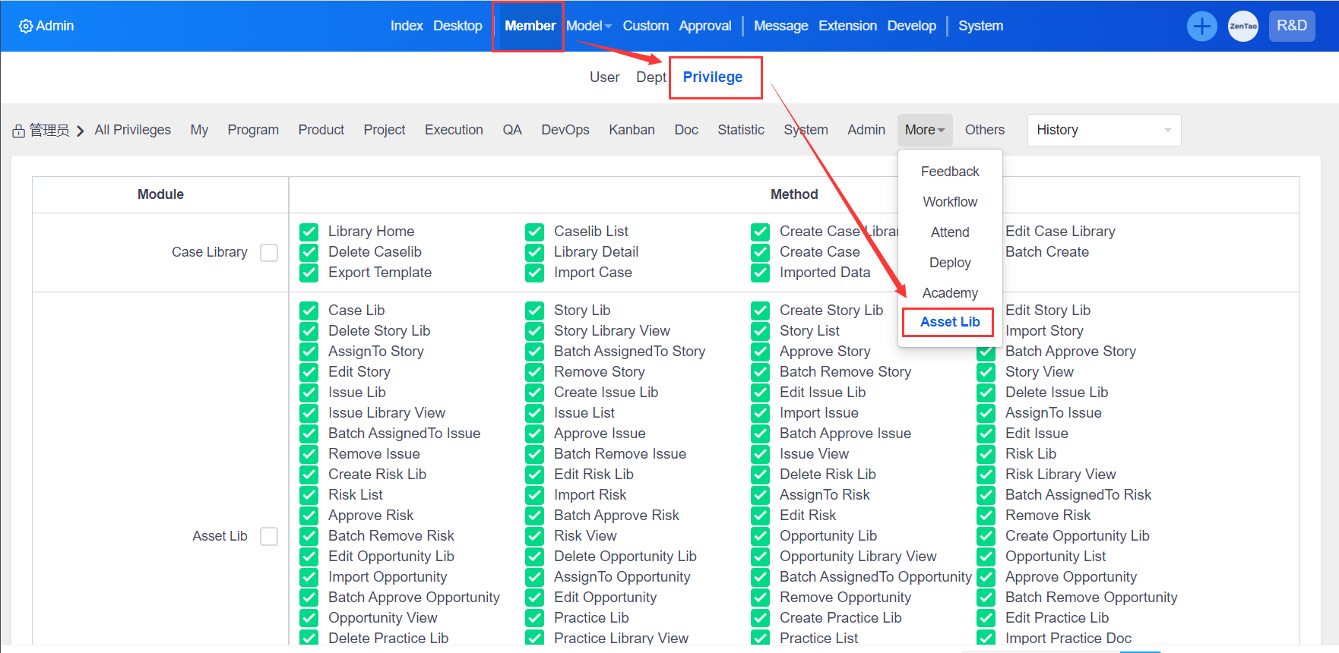Toggle the Asset Lib module checkbox

pyautogui.click(x=269, y=536)
